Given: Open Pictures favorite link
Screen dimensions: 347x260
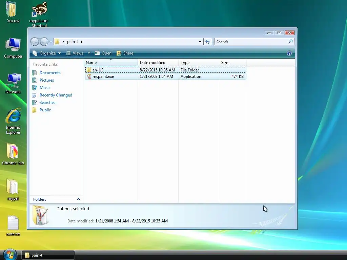Looking at the screenshot, I should pyautogui.click(x=47, y=80).
